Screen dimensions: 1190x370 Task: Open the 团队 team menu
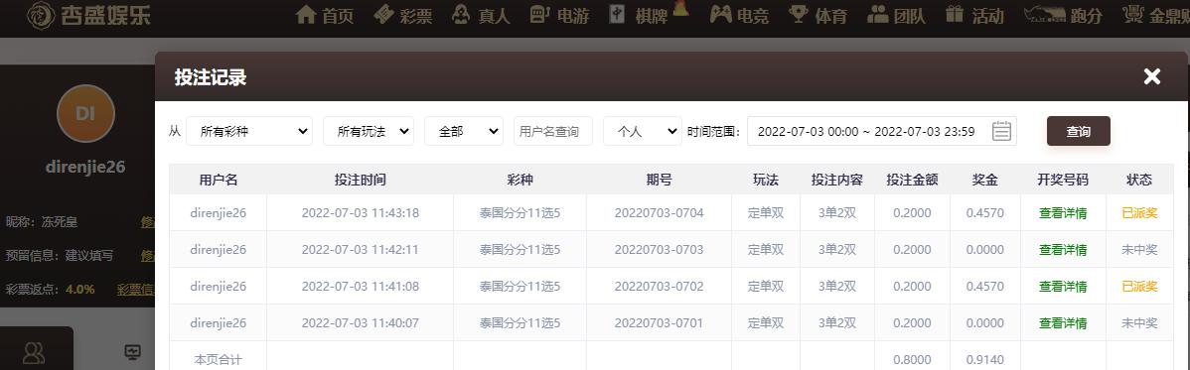click(896, 15)
